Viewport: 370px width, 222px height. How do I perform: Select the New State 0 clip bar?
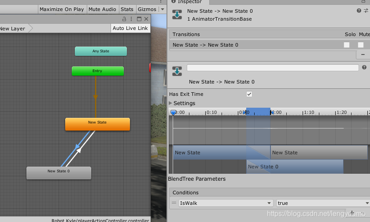click(295, 167)
